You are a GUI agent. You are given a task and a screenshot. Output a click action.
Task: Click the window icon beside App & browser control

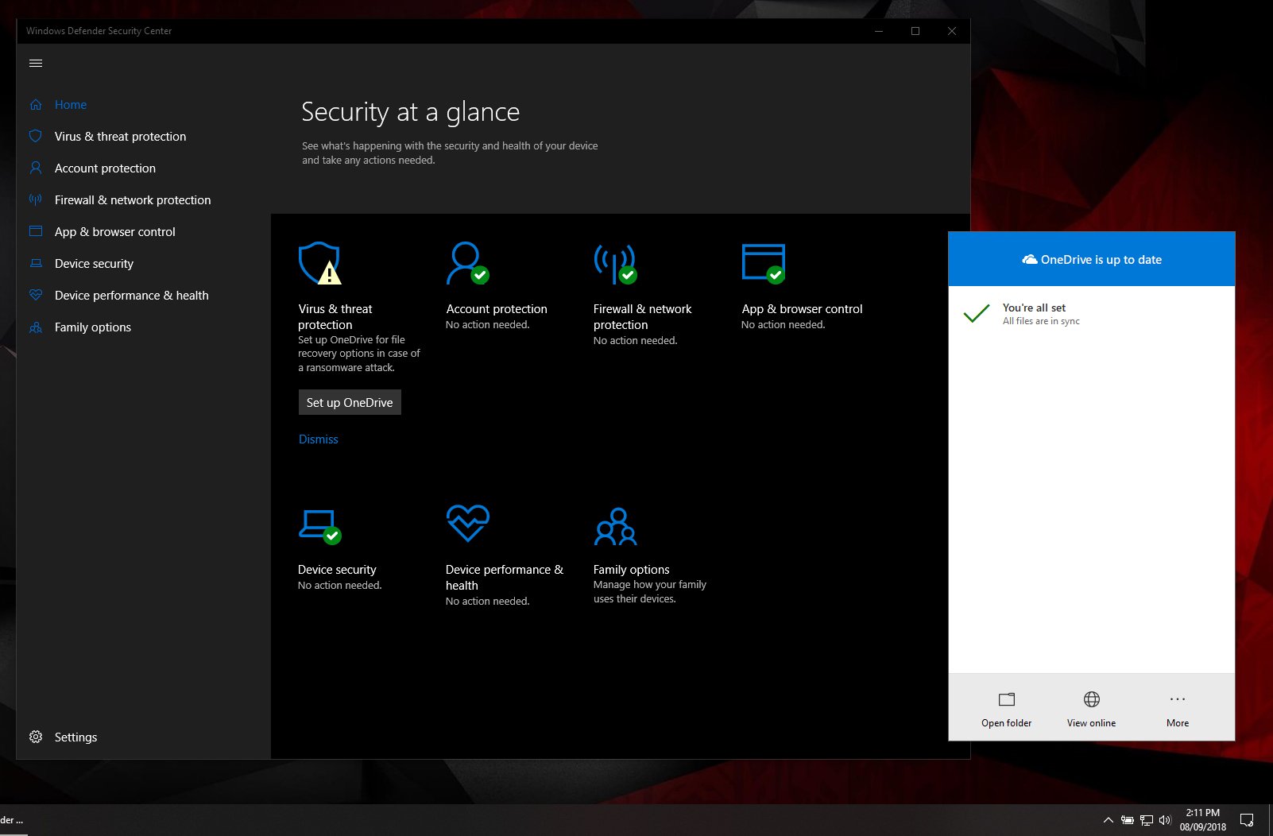tap(36, 232)
